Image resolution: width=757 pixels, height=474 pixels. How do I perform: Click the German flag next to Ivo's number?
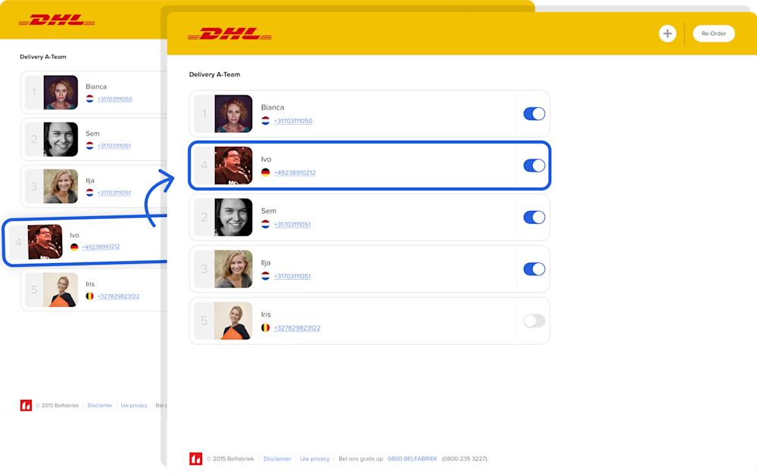point(266,172)
